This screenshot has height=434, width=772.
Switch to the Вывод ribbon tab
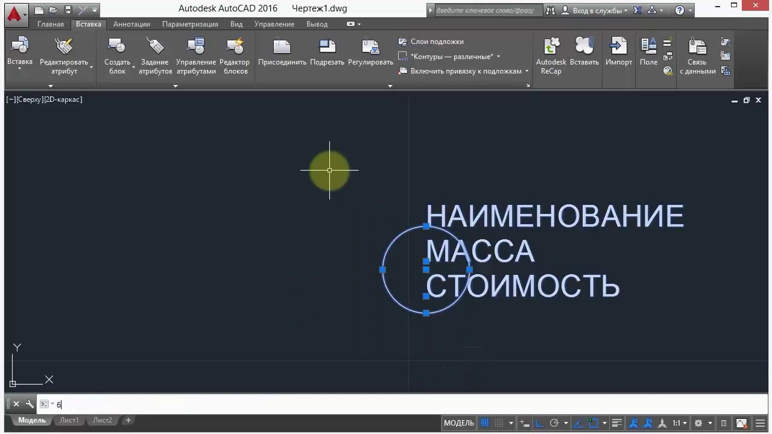pos(317,24)
